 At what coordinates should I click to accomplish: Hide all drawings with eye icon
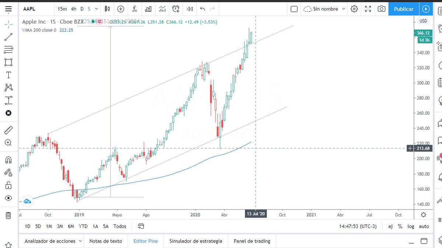click(x=8, y=198)
